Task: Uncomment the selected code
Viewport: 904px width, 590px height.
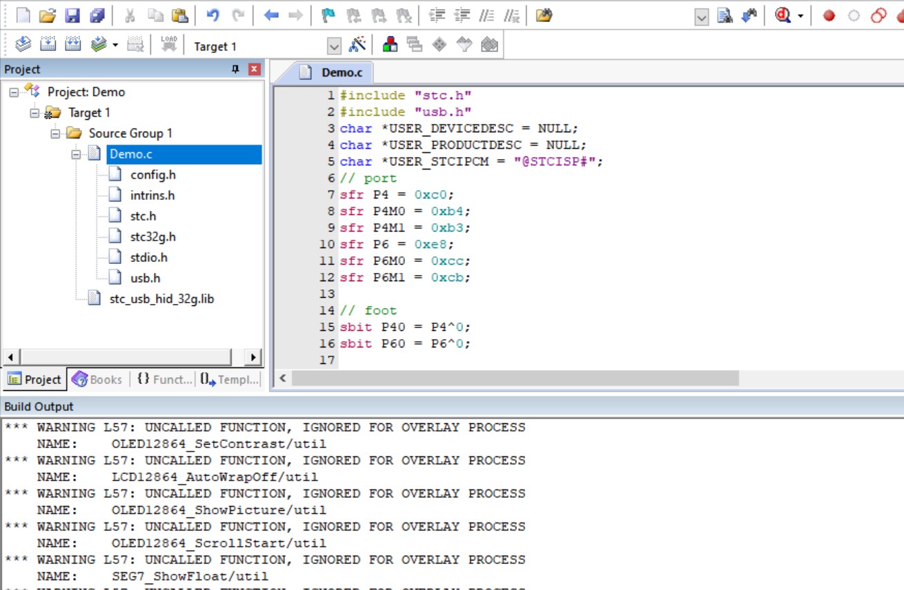Action: (x=511, y=15)
